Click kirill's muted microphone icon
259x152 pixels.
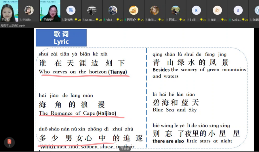[x=188, y=20]
